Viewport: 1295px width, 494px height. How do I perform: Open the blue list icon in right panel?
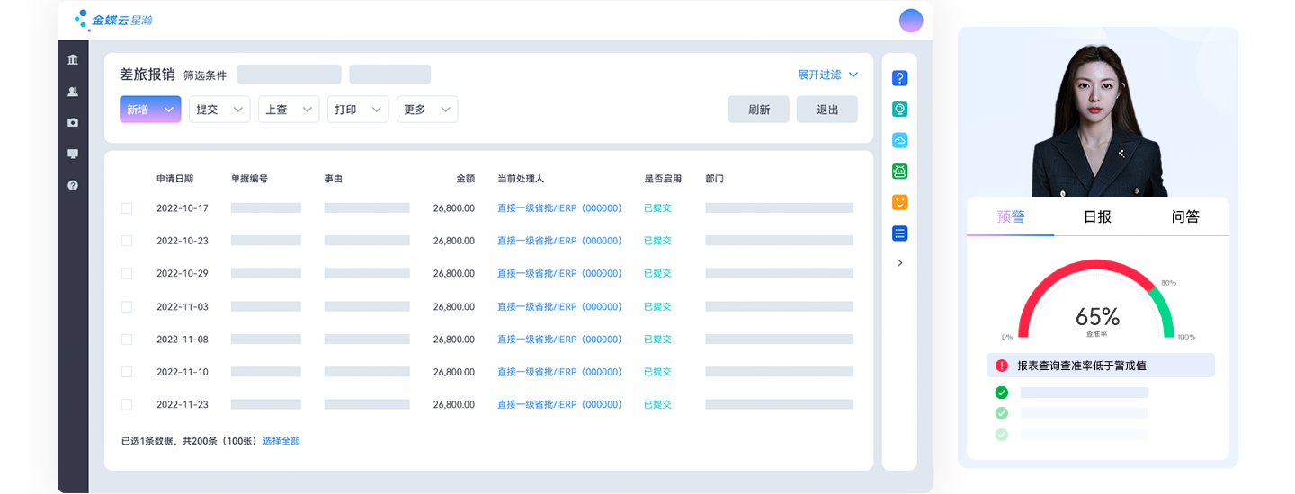point(899,234)
